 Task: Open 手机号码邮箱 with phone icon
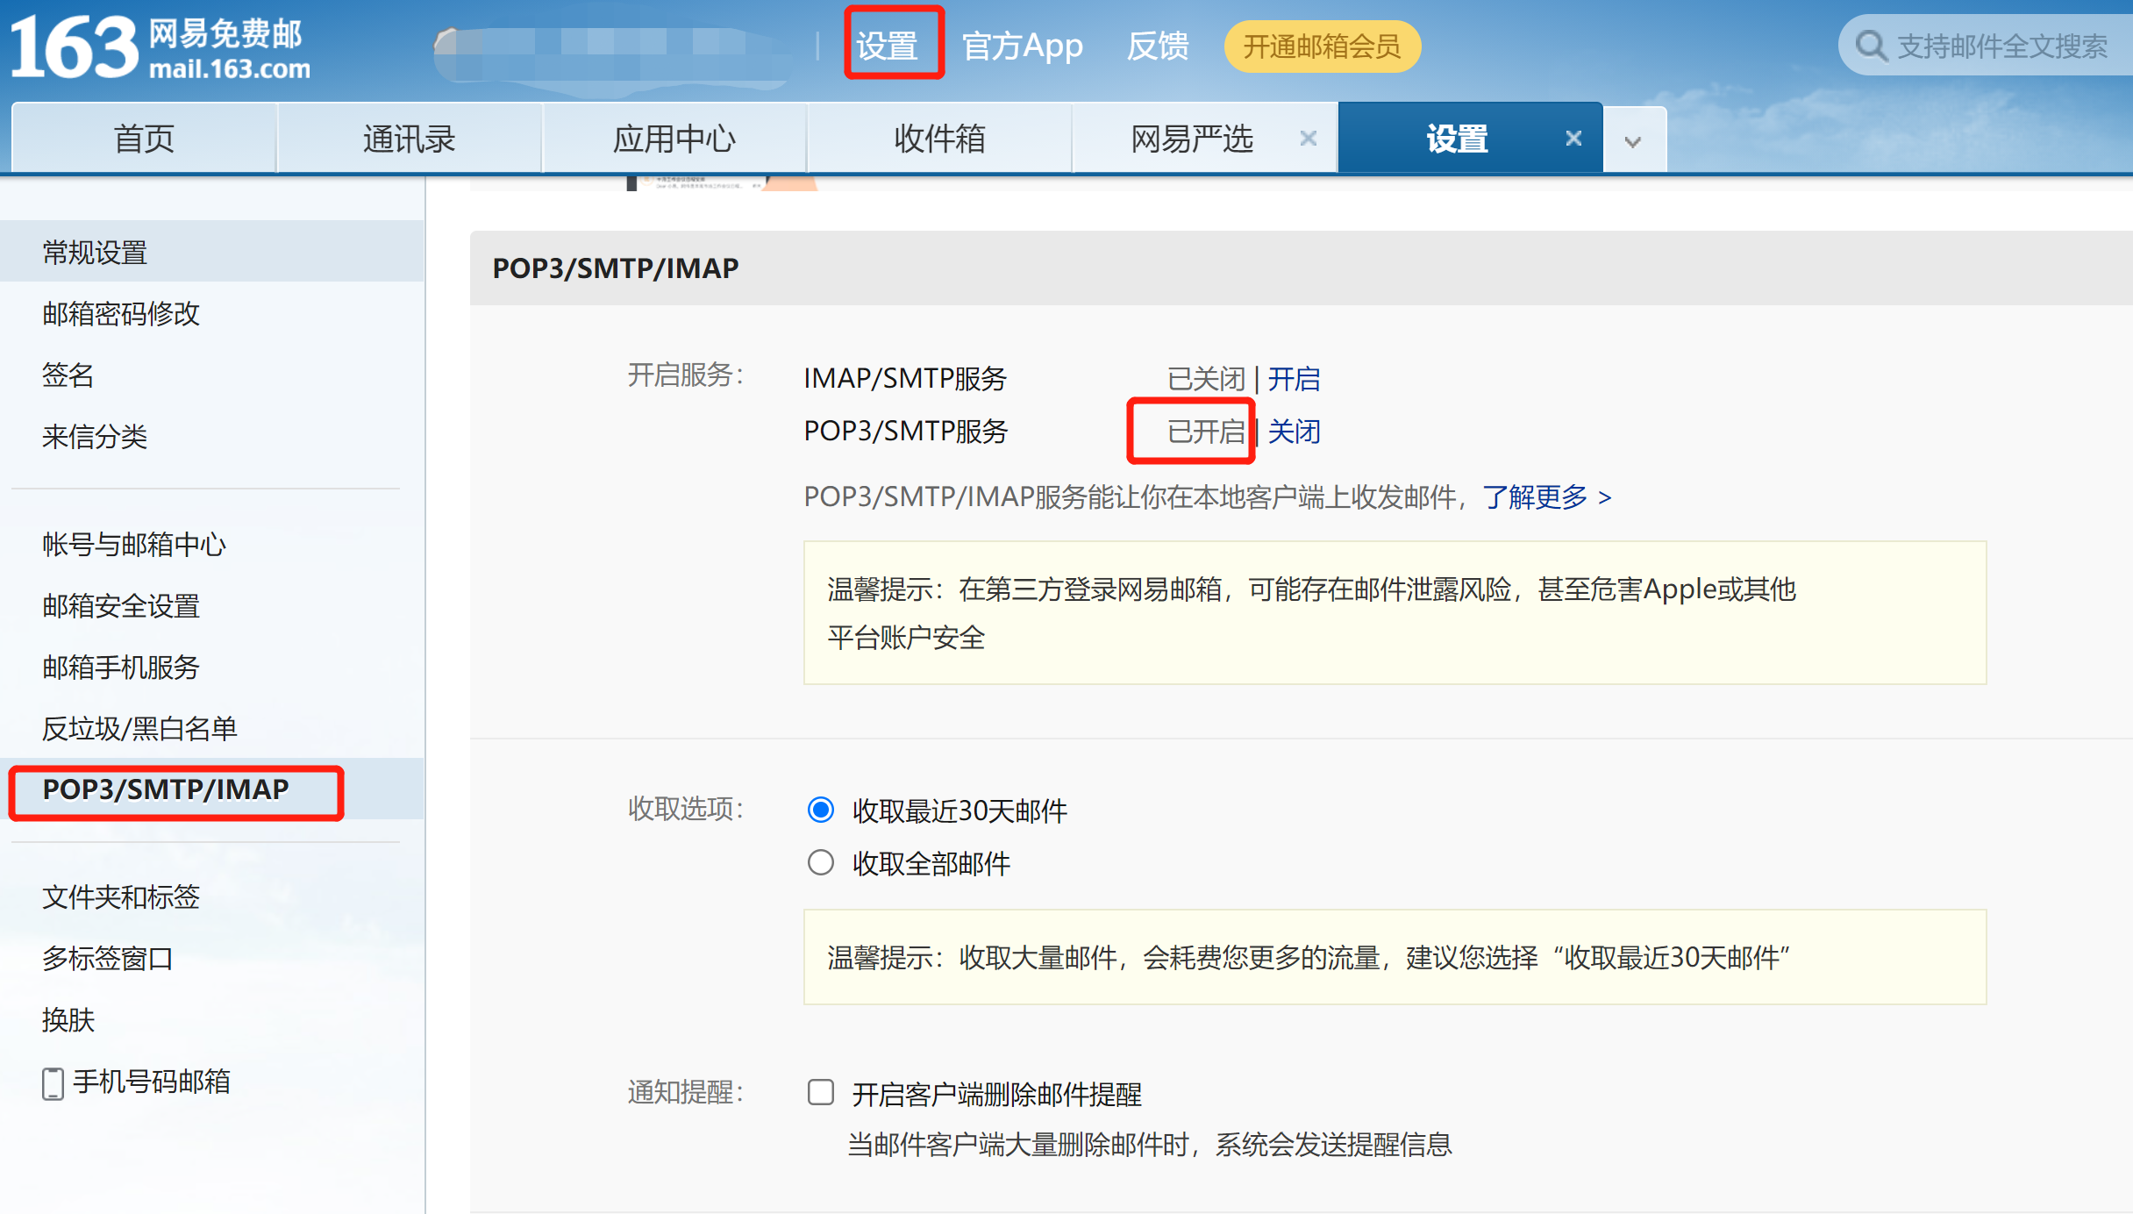[138, 1082]
